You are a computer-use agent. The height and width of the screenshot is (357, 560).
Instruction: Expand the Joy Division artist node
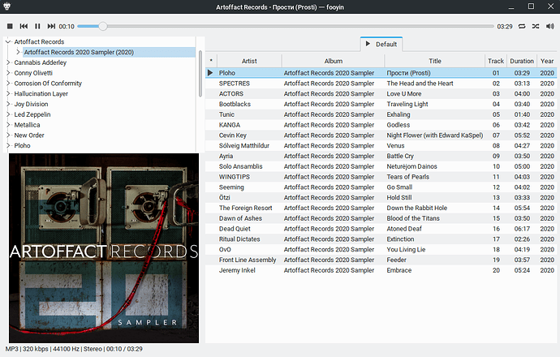coord(8,105)
